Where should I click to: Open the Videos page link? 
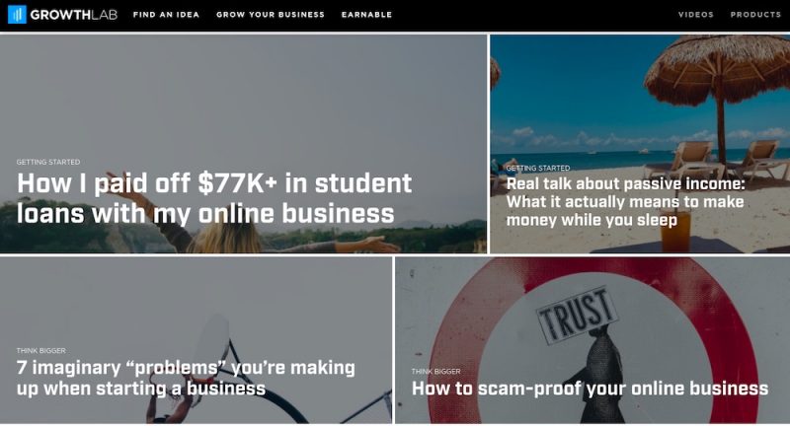[x=696, y=15]
